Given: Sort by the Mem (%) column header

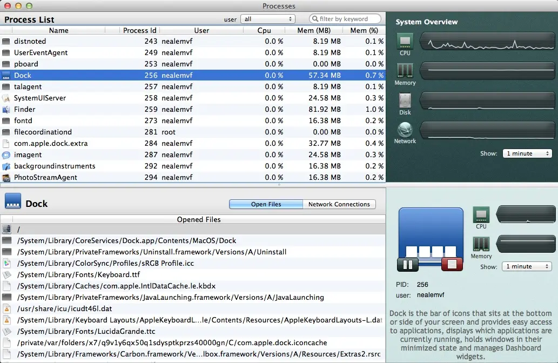Looking at the screenshot, I should coord(364,31).
